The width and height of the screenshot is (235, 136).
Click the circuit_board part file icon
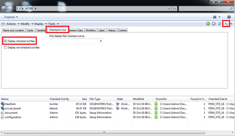[3, 108]
